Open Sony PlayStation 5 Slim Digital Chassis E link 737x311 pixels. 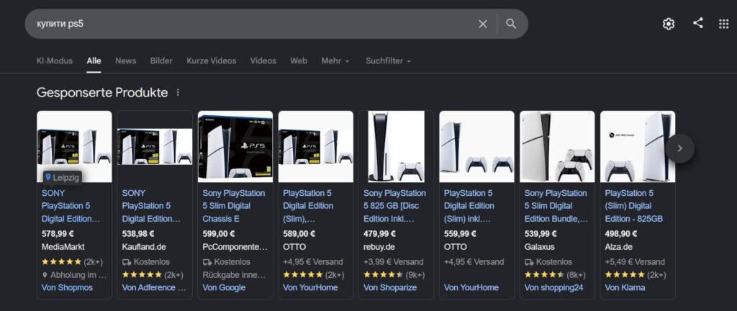tap(234, 206)
